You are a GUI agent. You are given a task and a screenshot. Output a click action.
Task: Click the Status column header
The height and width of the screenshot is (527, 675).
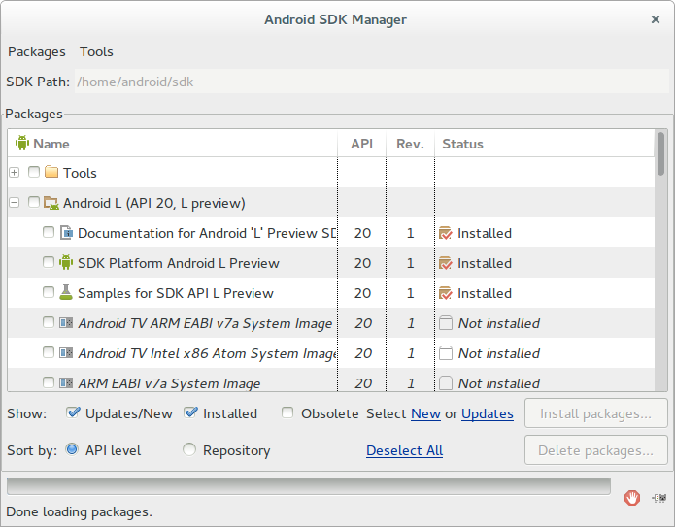pyautogui.click(x=545, y=144)
